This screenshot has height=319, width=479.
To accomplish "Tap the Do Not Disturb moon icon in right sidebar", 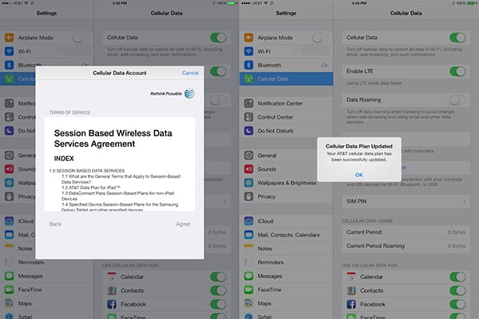I will tap(248, 131).
